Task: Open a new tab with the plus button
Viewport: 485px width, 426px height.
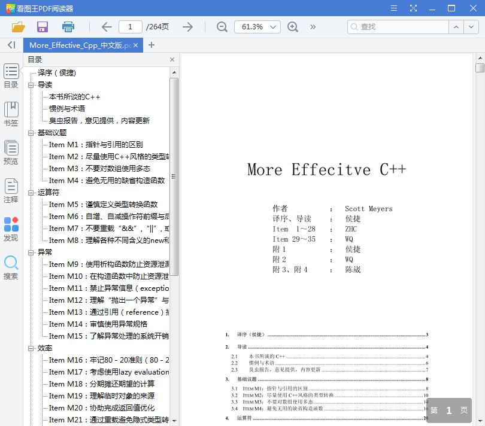Action: click(x=151, y=44)
